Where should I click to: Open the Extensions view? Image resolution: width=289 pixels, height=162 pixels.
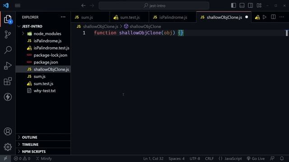8,81
